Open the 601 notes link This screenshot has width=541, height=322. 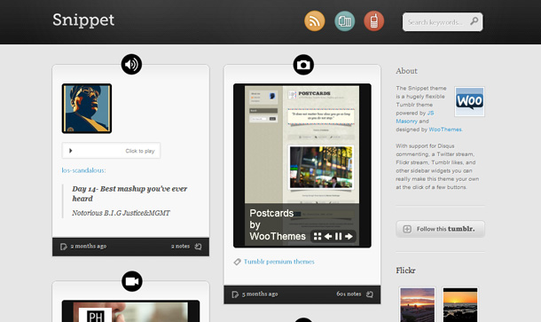[349, 294]
